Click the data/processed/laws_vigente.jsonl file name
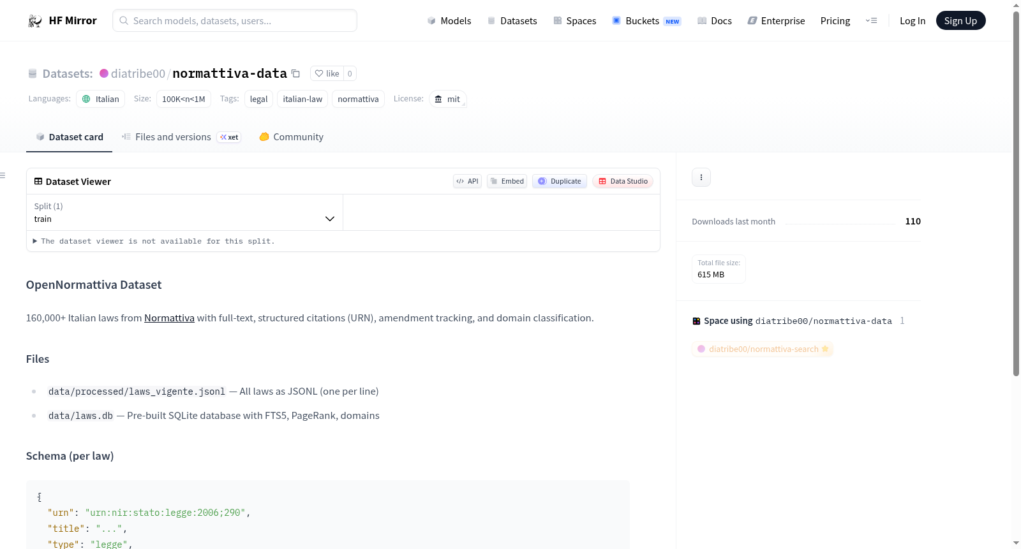 tap(137, 392)
